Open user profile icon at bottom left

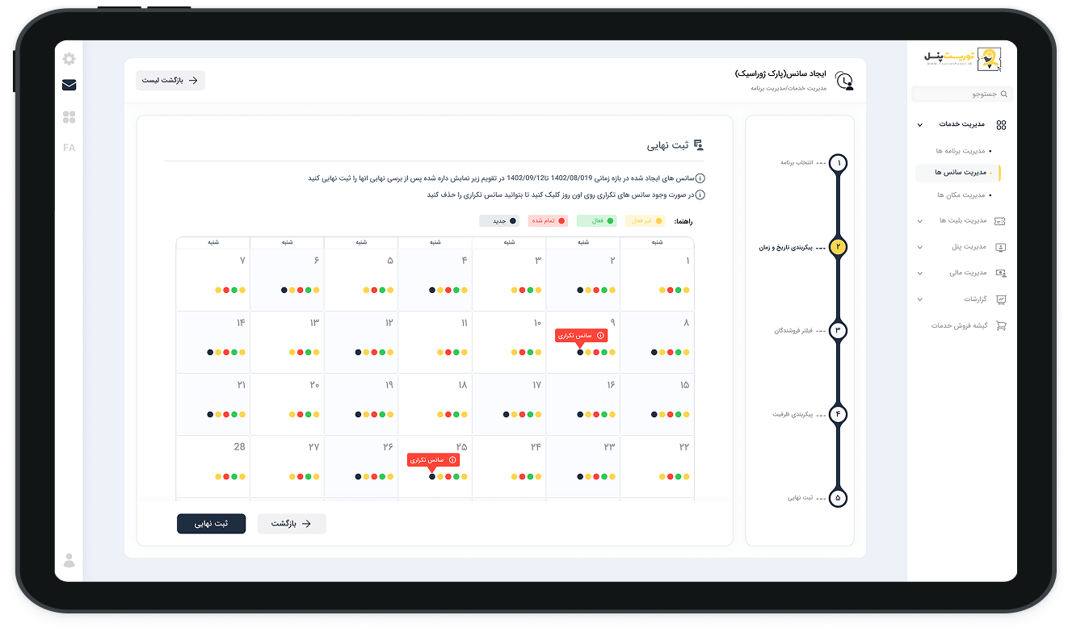[69, 560]
